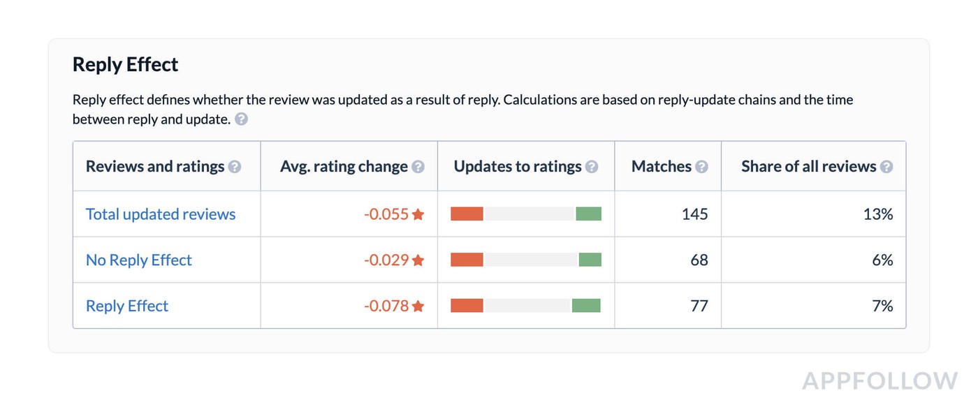Click the Share of all reviews header
The height and width of the screenshot is (409, 978).
(x=808, y=167)
